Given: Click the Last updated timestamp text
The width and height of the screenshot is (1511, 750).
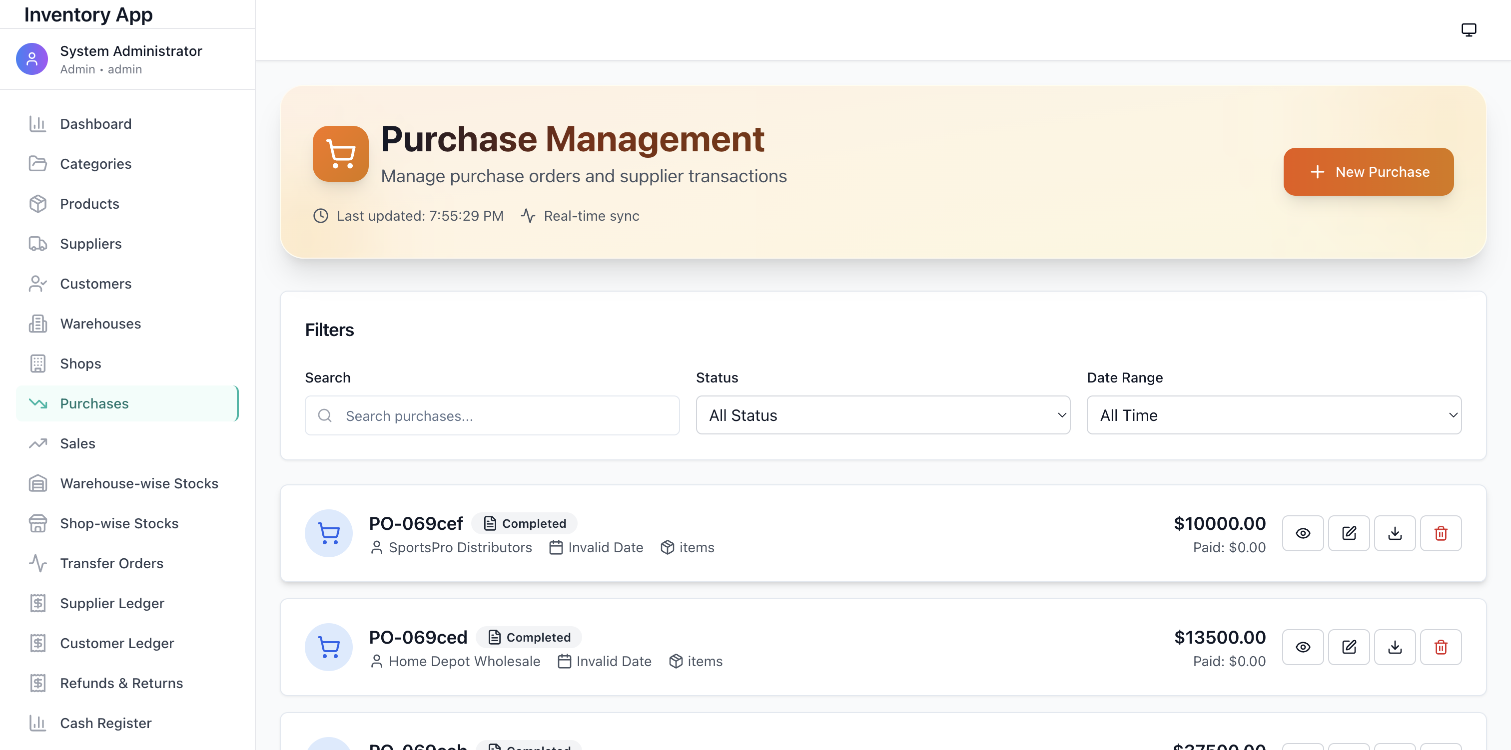Looking at the screenshot, I should (420, 216).
